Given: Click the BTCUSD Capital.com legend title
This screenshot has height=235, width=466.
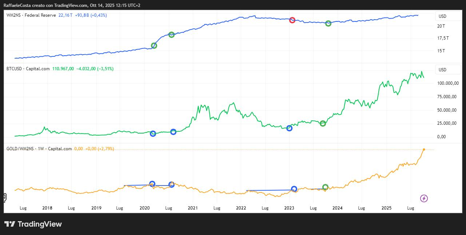Looking at the screenshot, I should click(x=28, y=68).
